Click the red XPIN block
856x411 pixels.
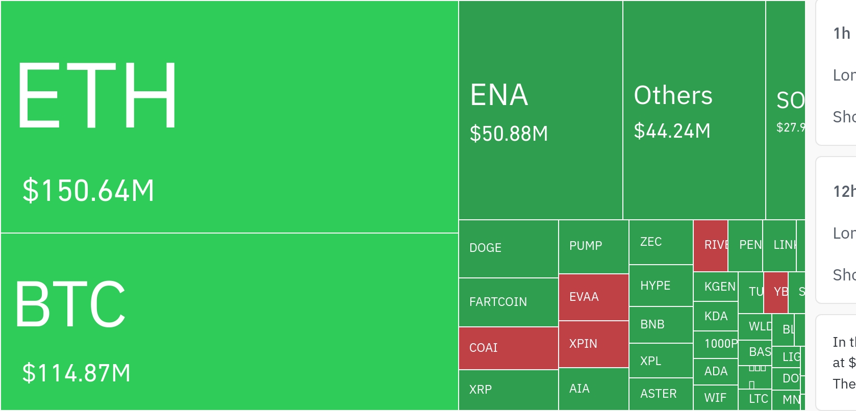pos(593,344)
